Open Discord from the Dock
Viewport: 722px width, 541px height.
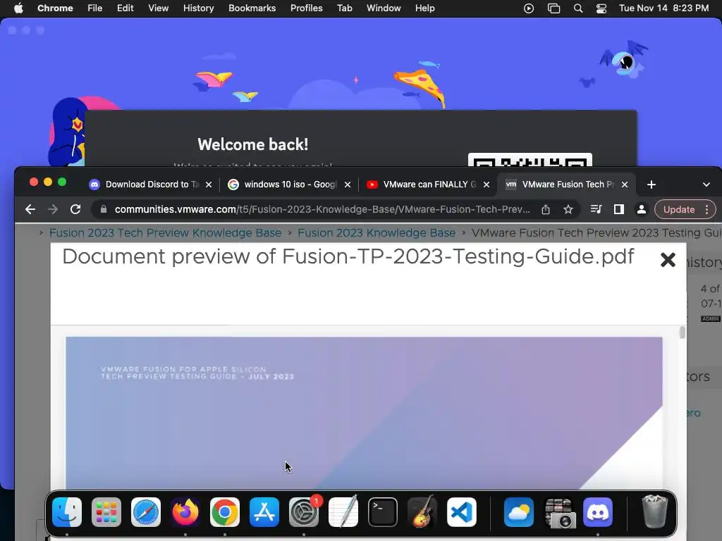[598, 512]
